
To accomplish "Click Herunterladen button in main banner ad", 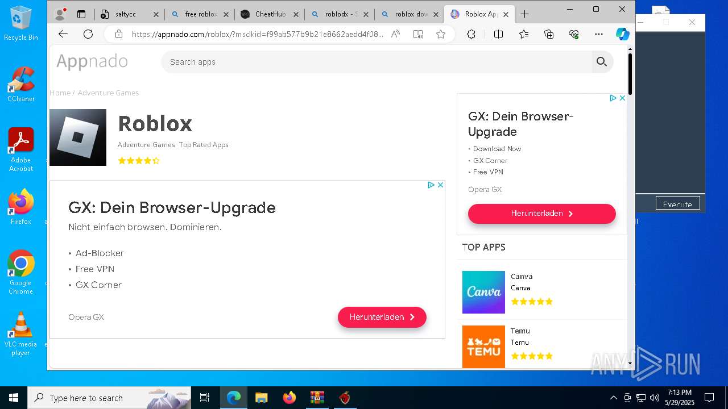I will pos(382,317).
